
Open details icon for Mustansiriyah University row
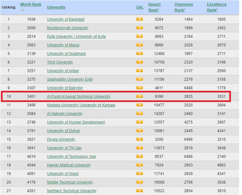[139, 28]
